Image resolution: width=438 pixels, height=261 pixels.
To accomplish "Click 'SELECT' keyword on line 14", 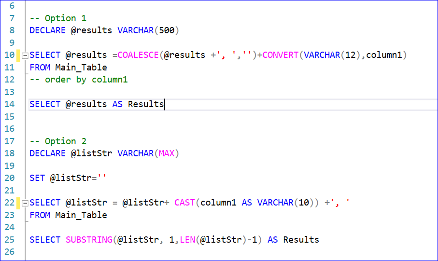I will 45,104.
